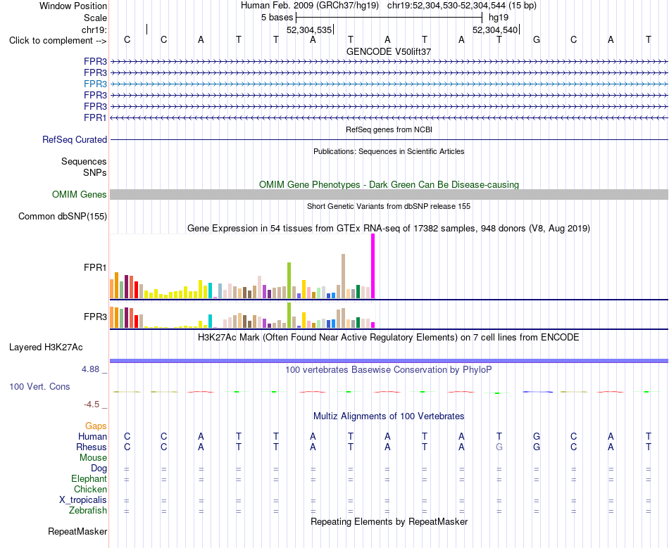Click the RepeatMasker side label
This screenshot has width=669, height=548.
[x=77, y=532]
